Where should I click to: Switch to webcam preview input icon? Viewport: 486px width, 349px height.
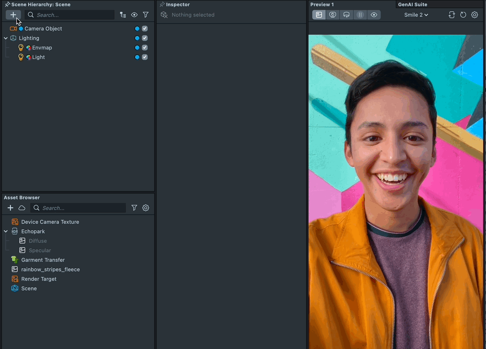333,15
